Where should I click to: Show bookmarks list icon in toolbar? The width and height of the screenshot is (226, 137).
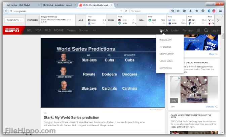[x=178, y=11]
